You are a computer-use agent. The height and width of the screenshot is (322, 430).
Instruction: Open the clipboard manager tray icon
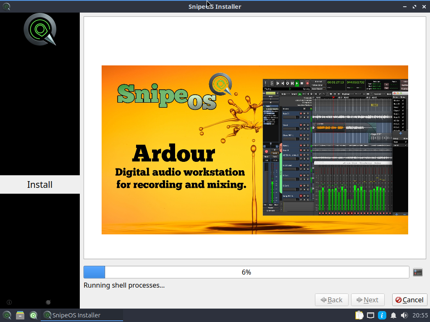pos(359,315)
